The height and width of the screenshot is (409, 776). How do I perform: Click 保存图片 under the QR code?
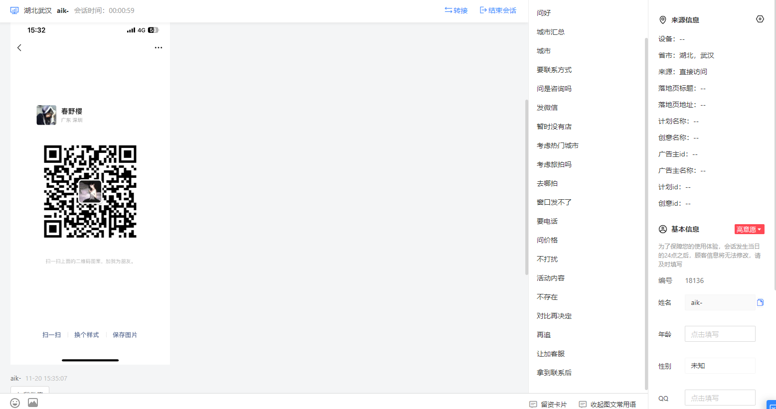click(125, 335)
